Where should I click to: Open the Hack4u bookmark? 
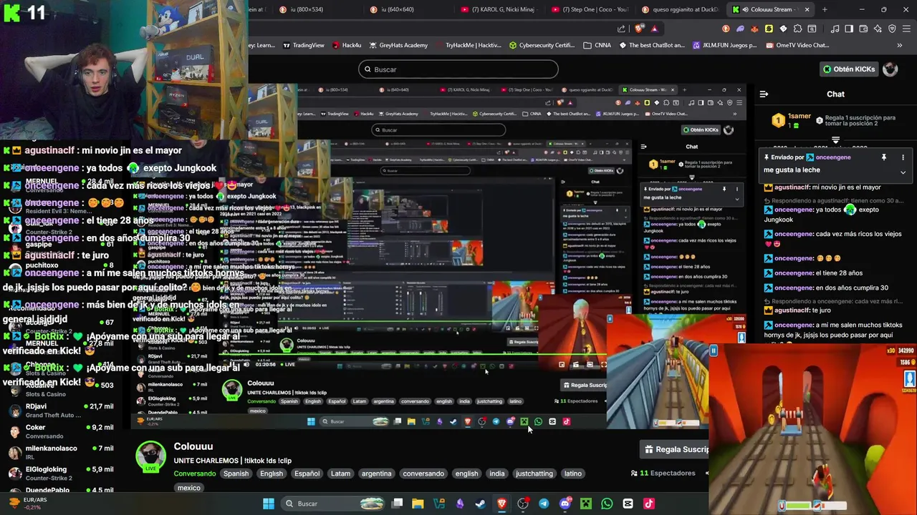click(346, 45)
